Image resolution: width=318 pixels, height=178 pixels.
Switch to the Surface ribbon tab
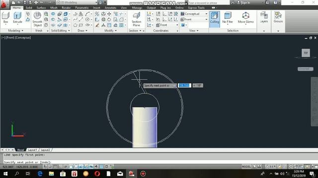pos(41,8)
